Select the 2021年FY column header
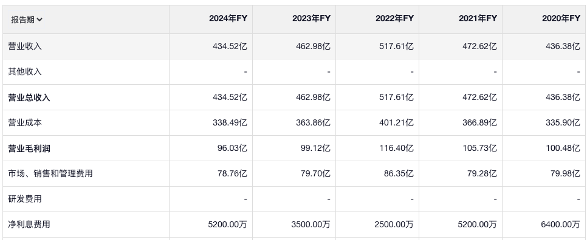Viewport: 587px width, 240px height. point(478,18)
